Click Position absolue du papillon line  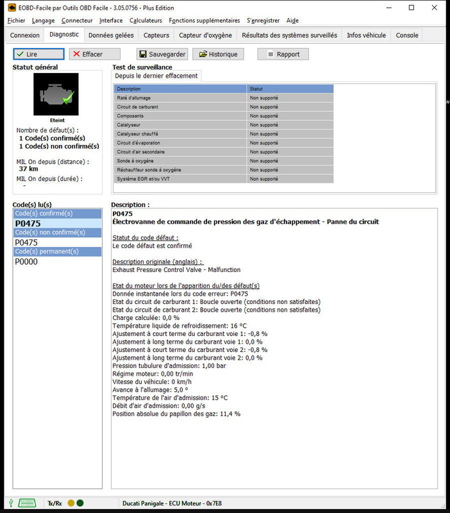click(x=176, y=414)
